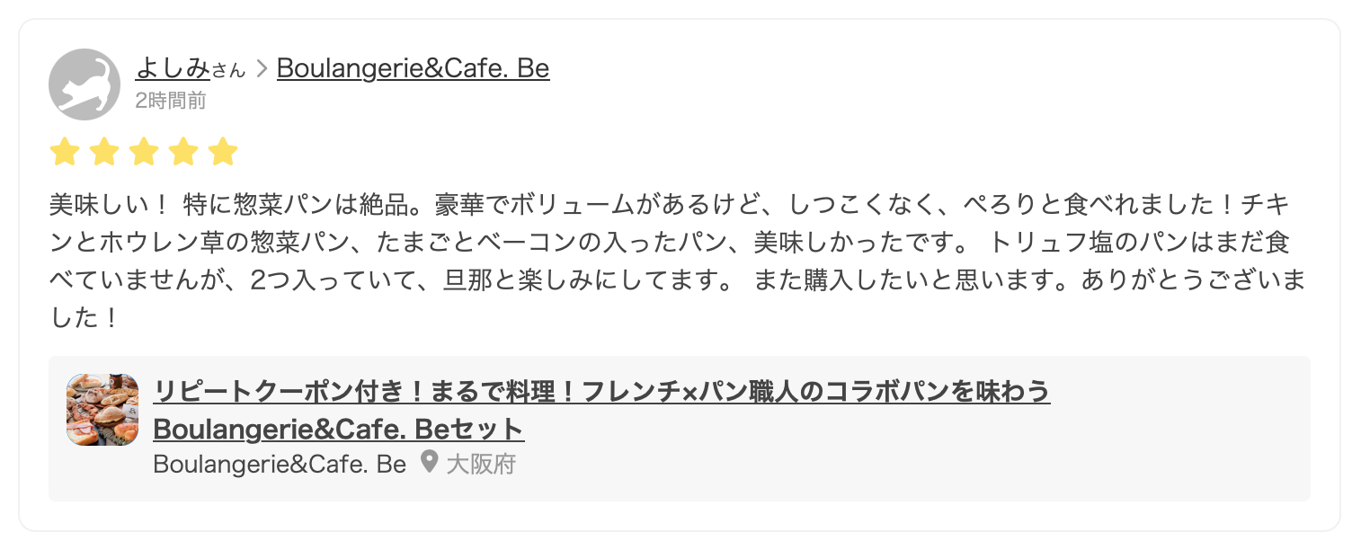This screenshot has height=550, width=1361.
Task: Click the second yellow rating star
Action: tap(104, 152)
